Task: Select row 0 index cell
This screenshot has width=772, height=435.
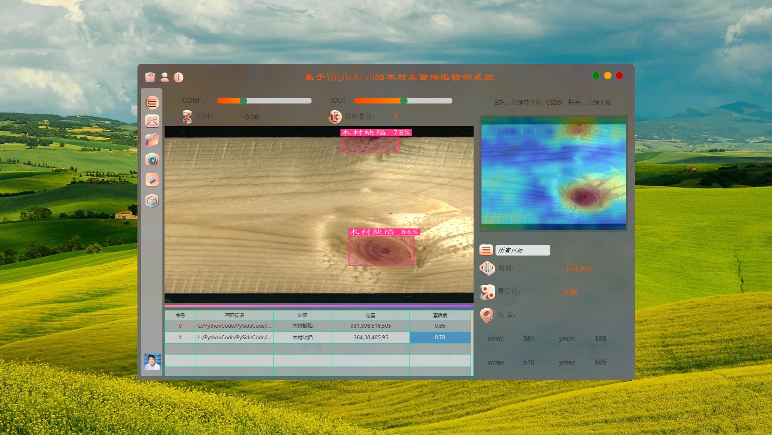Action: [180, 326]
